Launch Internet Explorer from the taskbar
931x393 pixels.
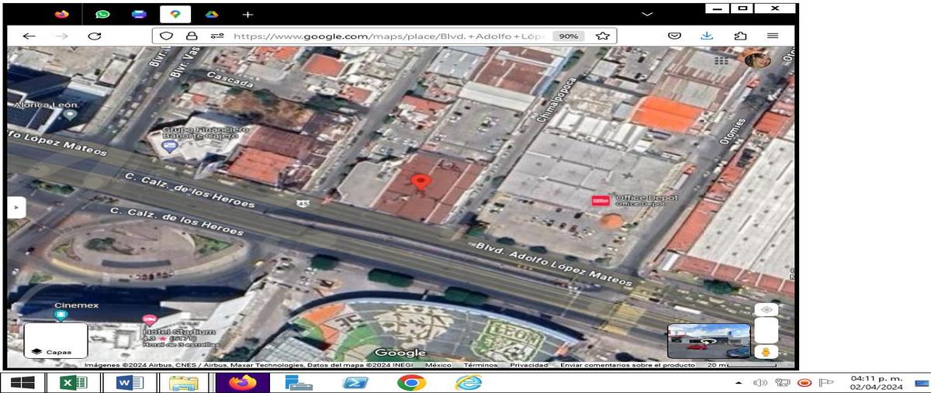point(468,382)
